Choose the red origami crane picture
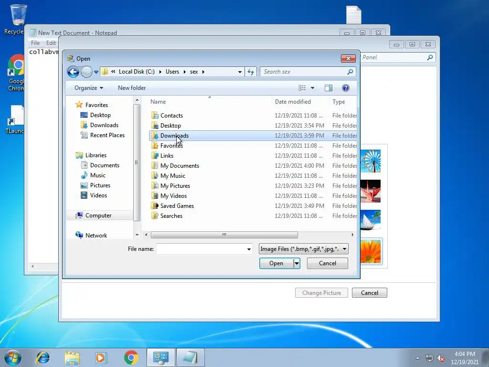489x367 pixels. pos(371,191)
